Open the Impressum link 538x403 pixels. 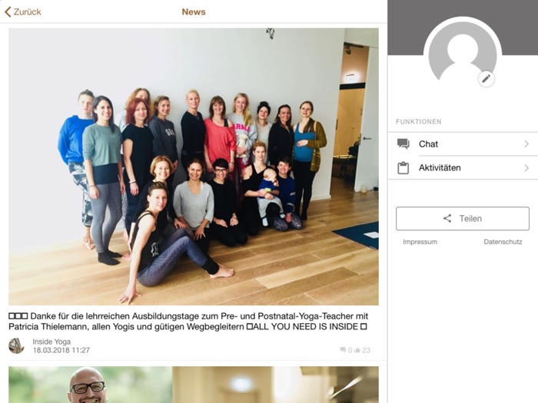coord(420,242)
